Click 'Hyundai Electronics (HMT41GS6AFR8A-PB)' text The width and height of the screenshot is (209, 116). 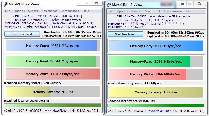pos(48,27)
